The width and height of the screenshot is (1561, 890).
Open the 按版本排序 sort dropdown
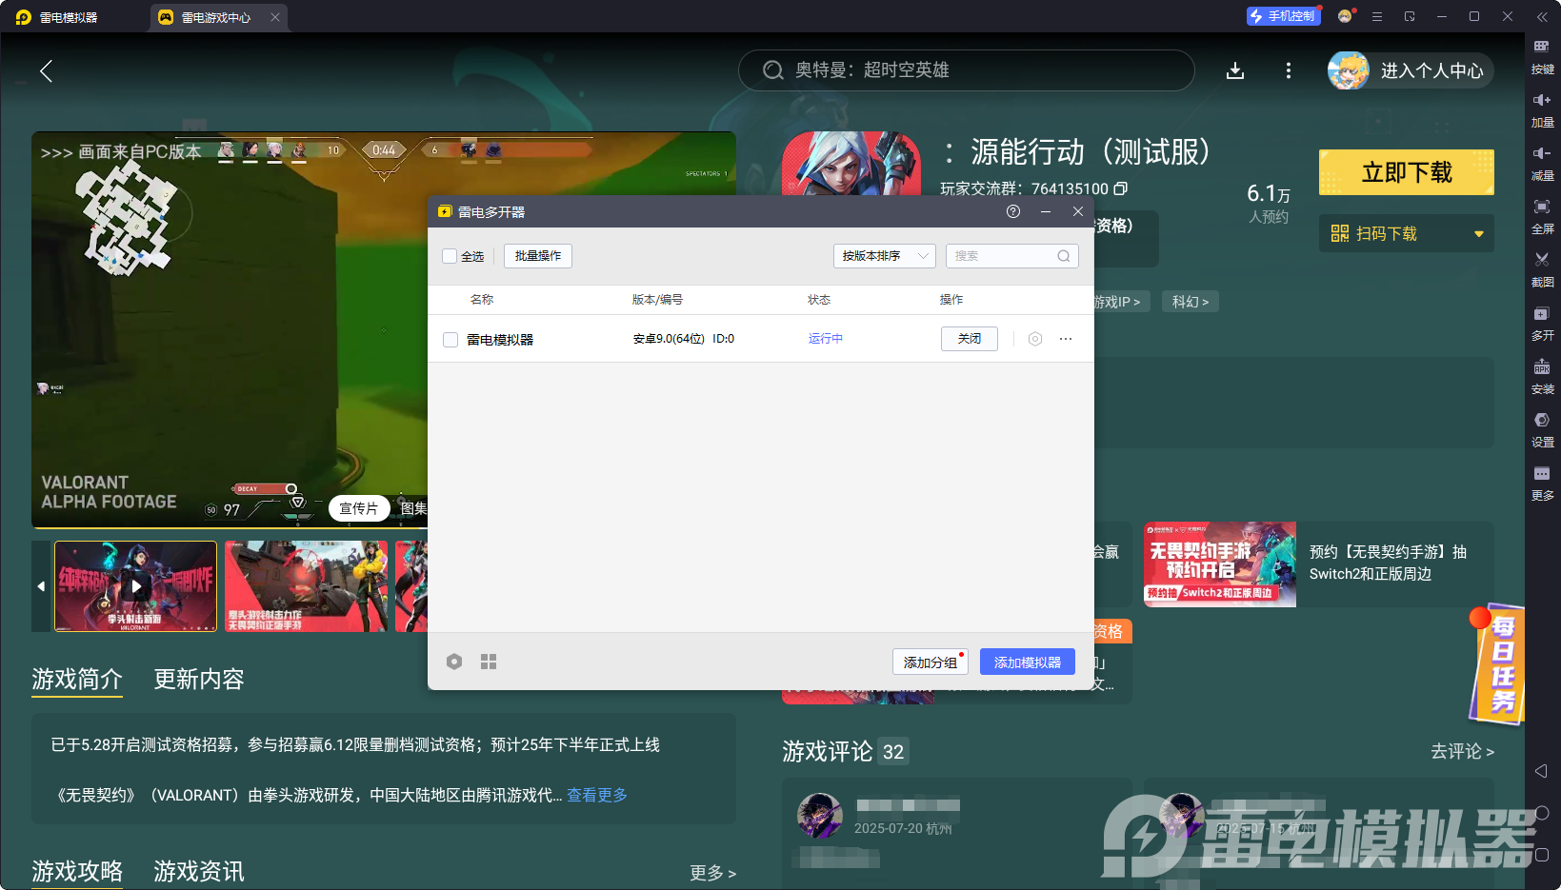(x=885, y=256)
